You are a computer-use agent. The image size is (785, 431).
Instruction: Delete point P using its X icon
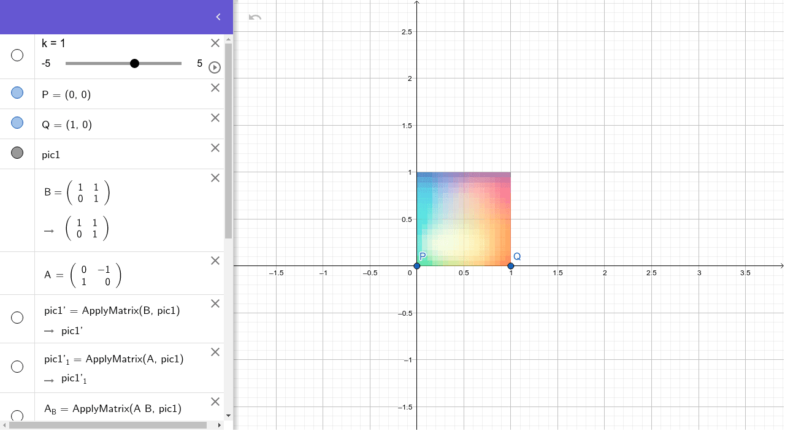point(215,88)
